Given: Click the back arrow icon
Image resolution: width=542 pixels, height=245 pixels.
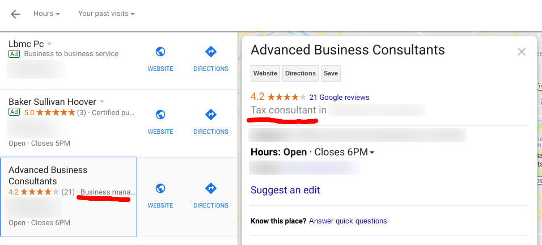Looking at the screenshot, I should click(15, 14).
